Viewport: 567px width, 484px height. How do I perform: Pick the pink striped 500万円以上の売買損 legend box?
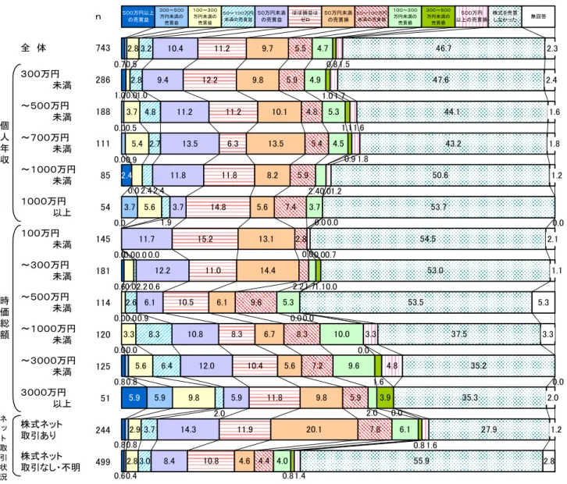tap(472, 16)
